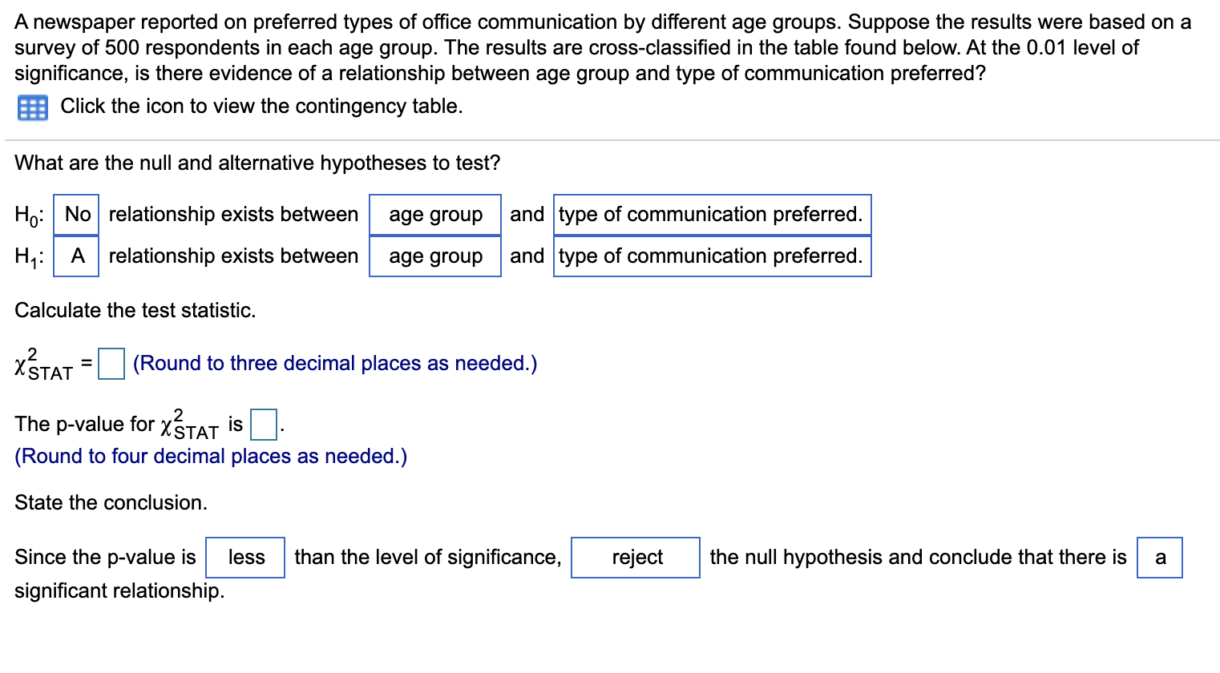
Task: Open the H0 "type of communication preferred" dropdown
Action: pyautogui.click(x=710, y=214)
